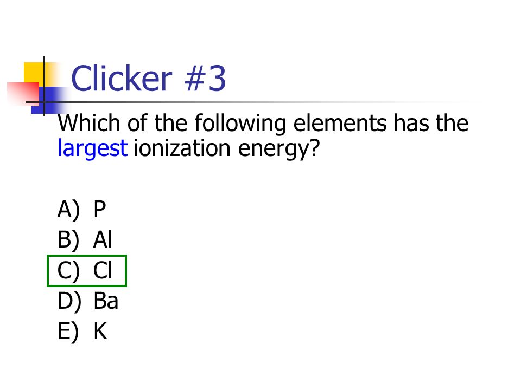Click the "Clicker #3" slide title
The height and width of the screenshot is (390, 521).
[x=149, y=78]
